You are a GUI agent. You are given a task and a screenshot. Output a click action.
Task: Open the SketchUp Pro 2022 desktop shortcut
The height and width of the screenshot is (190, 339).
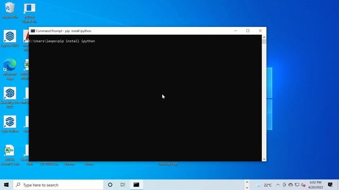click(10, 97)
